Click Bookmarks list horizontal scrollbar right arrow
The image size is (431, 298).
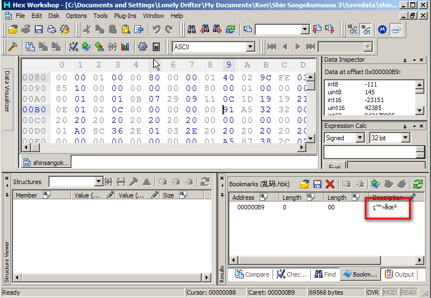pyautogui.click(x=420, y=260)
